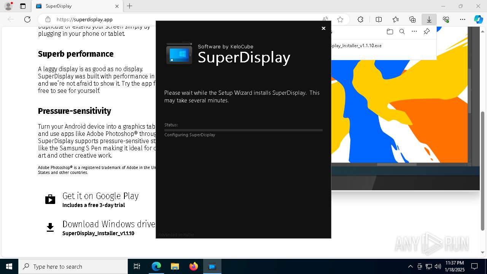The width and height of the screenshot is (487, 274).
Task: Click the network tray icon
Action: pyautogui.click(x=429, y=266)
